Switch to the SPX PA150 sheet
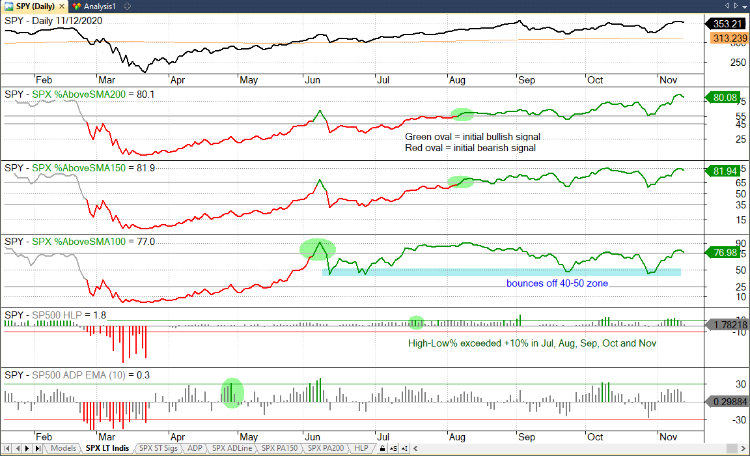 (x=280, y=448)
